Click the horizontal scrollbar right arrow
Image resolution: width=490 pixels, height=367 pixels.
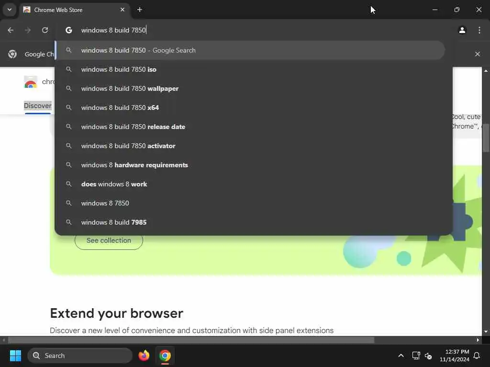[x=478, y=340]
